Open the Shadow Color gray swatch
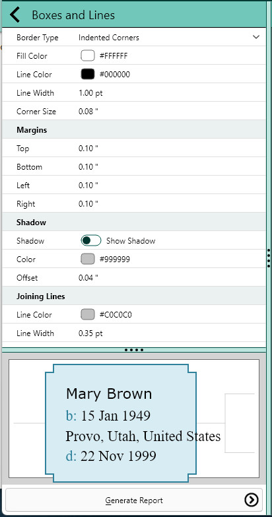The width and height of the screenshot is (272, 517). click(88, 259)
